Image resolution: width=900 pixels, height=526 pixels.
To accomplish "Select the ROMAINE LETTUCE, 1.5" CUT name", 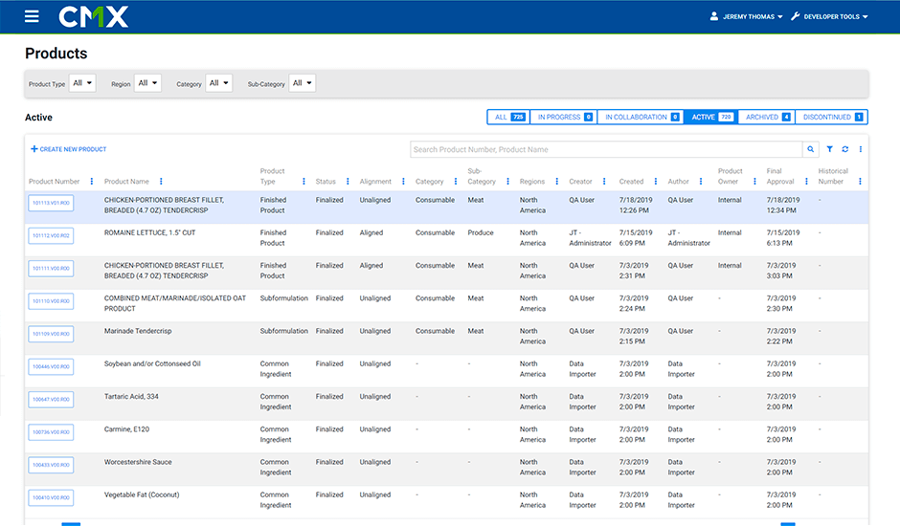I will [x=149, y=233].
